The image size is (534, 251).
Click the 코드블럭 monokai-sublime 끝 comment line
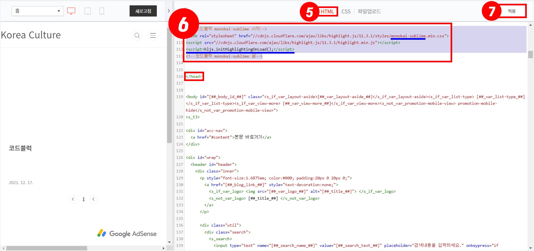(224, 56)
